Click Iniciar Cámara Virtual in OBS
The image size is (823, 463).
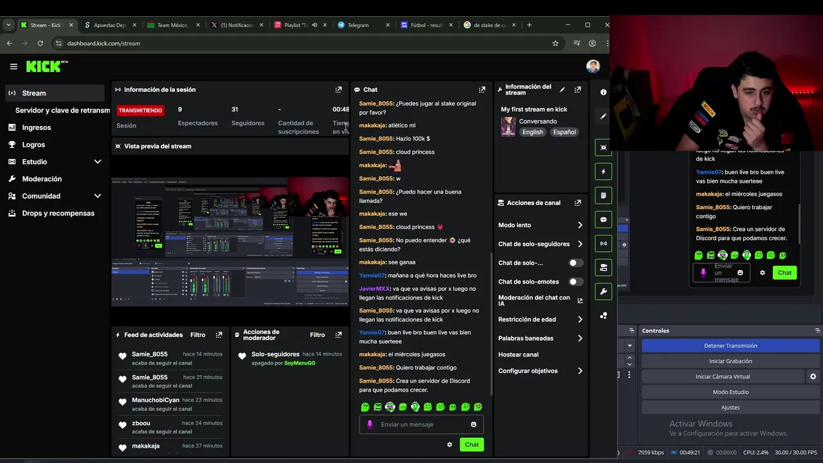click(x=723, y=377)
